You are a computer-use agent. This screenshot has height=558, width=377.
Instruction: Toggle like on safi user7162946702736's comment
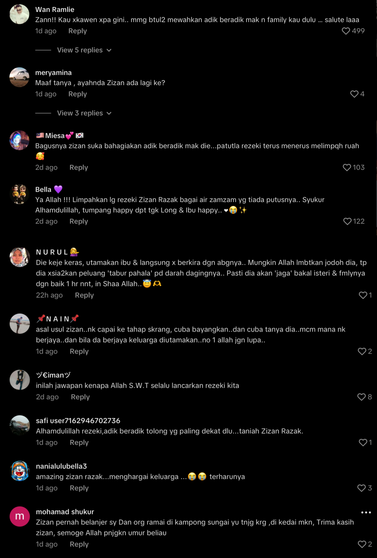363,442
